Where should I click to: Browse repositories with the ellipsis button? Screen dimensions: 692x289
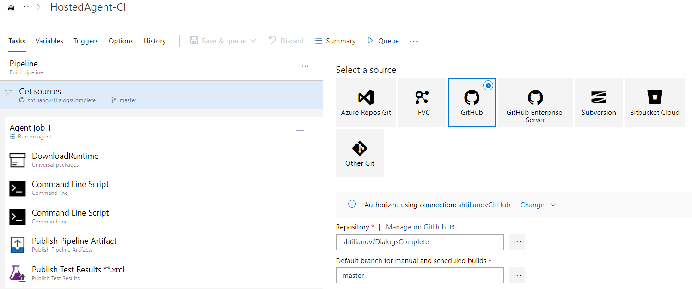point(517,242)
